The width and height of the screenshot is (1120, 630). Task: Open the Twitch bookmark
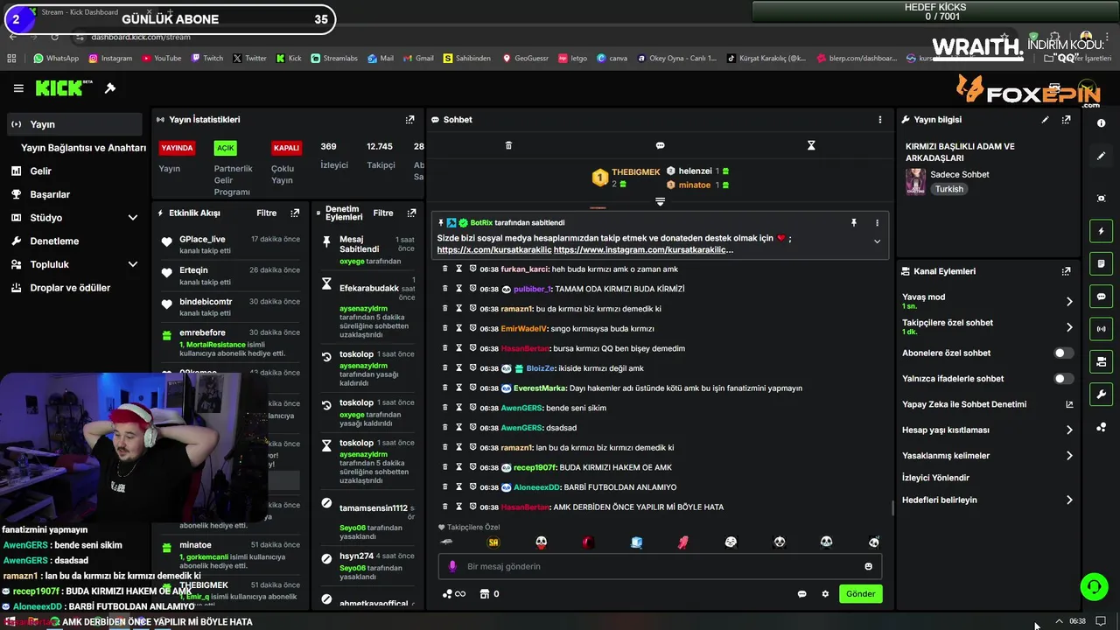click(206, 59)
